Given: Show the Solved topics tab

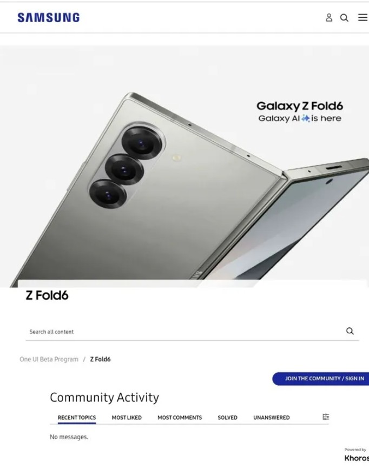Looking at the screenshot, I should coord(227,418).
